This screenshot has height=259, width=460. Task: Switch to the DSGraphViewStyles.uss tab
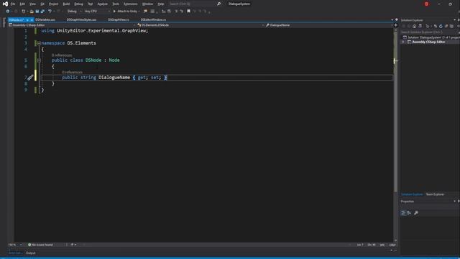click(81, 19)
